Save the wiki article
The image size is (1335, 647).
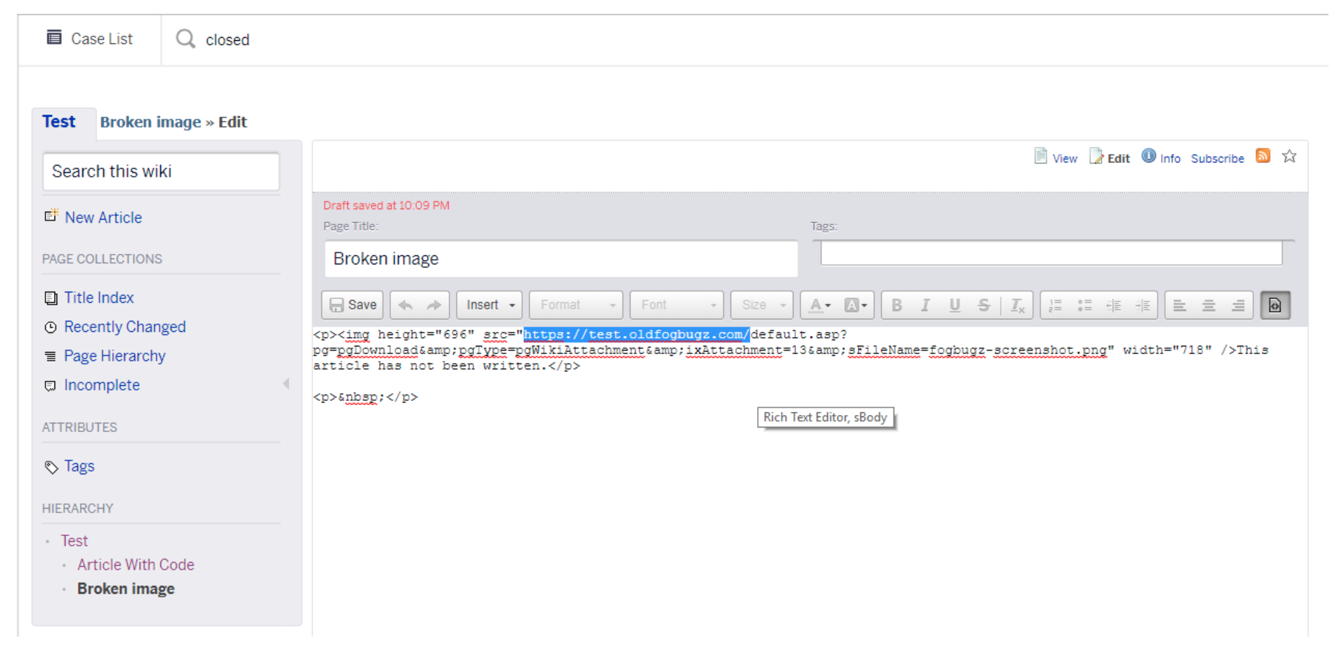[353, 305]
